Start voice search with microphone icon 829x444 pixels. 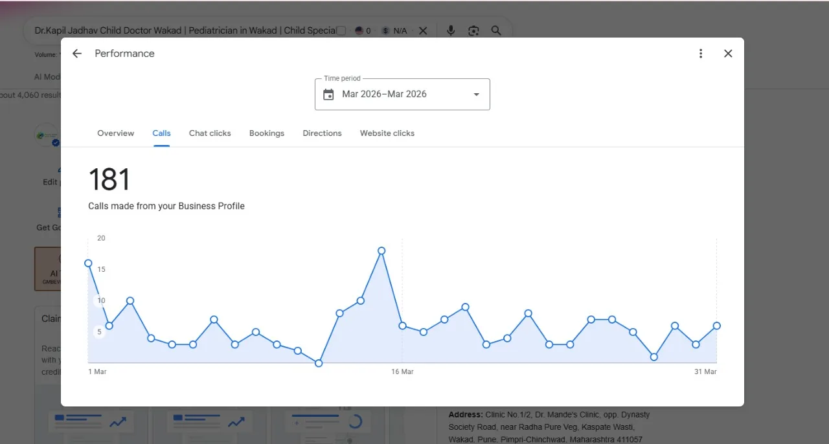pos(451,30)
